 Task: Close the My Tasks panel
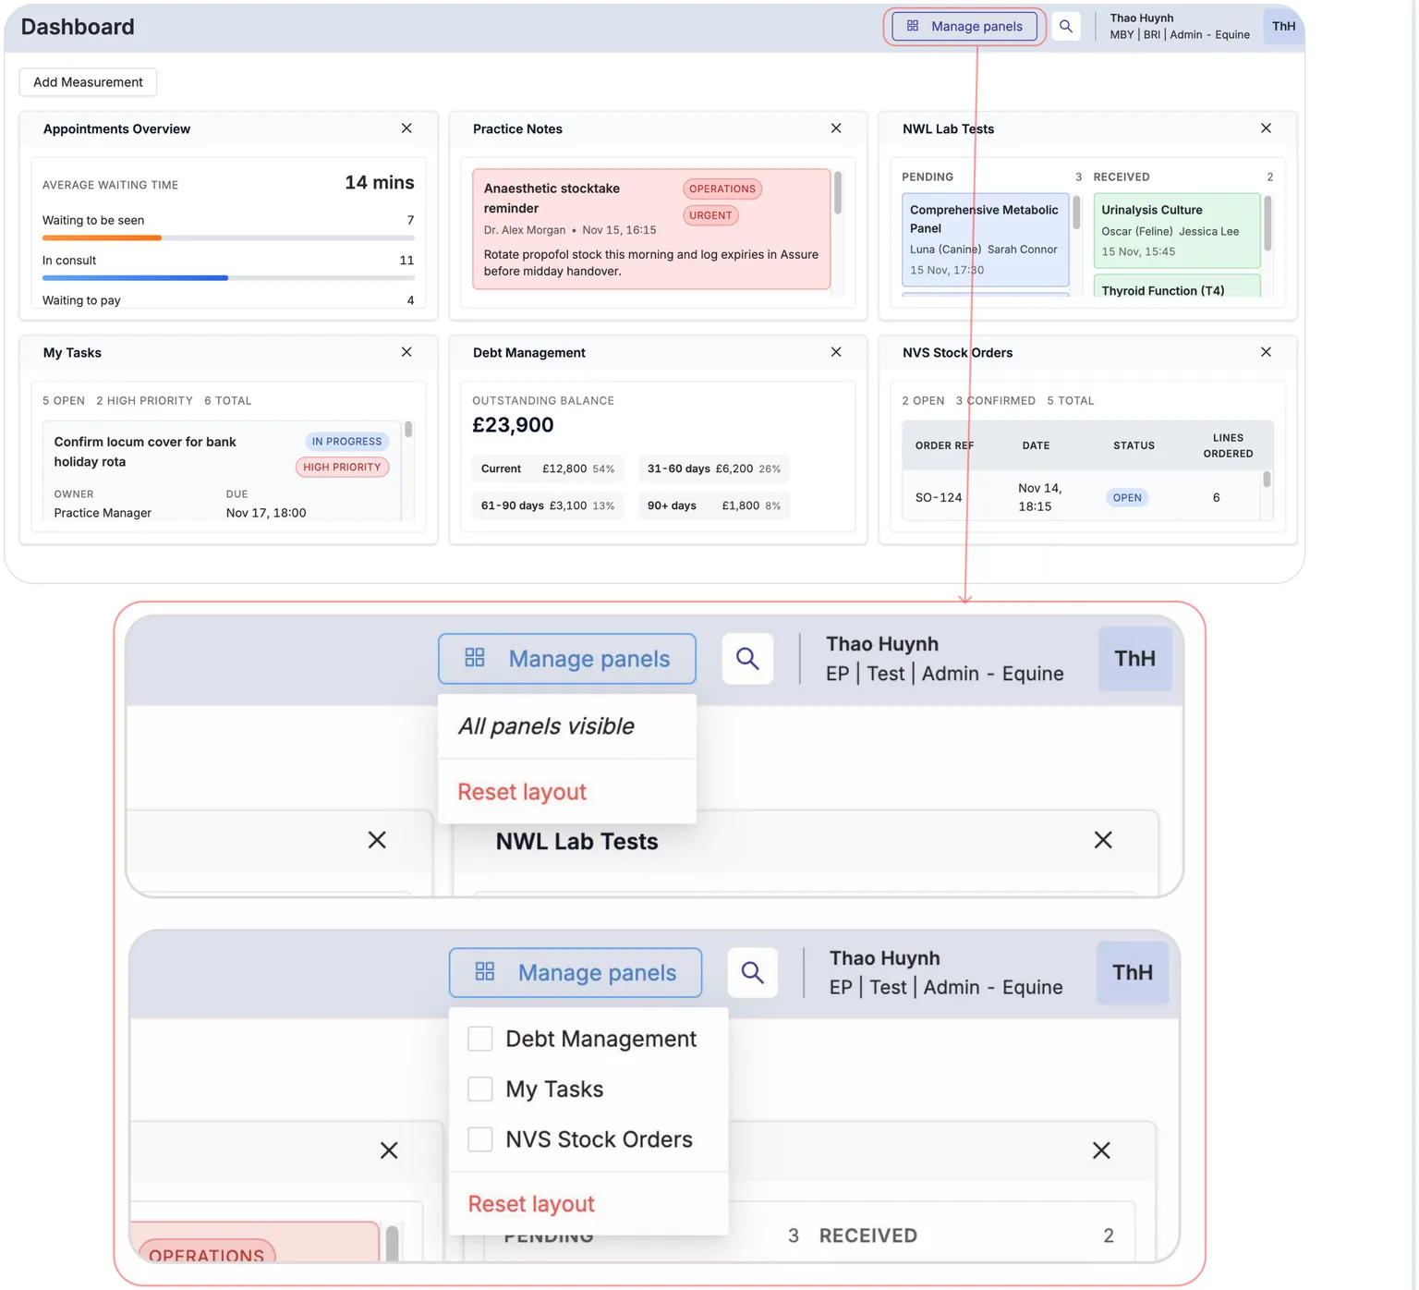click(406, 352)
